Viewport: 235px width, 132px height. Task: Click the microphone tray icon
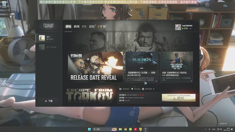click(x=209, y=129)
